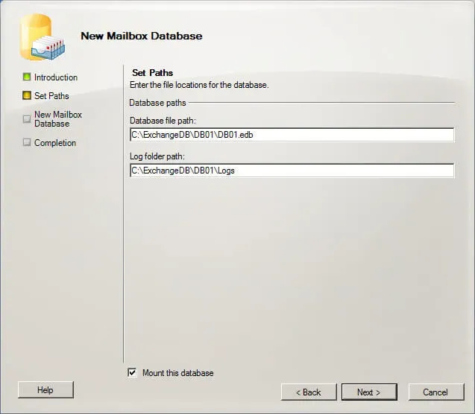The image size is (475, 414).
Task: Click the gray New Mailbox Database step indicator
Action: pyautogui.click(x=27, y=119)
